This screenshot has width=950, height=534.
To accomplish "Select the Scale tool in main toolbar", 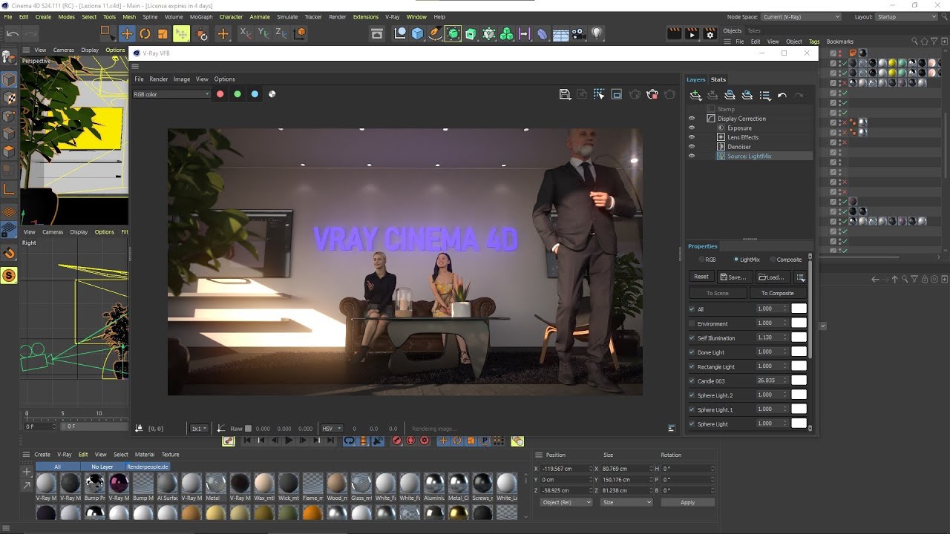I will point(163,33).
